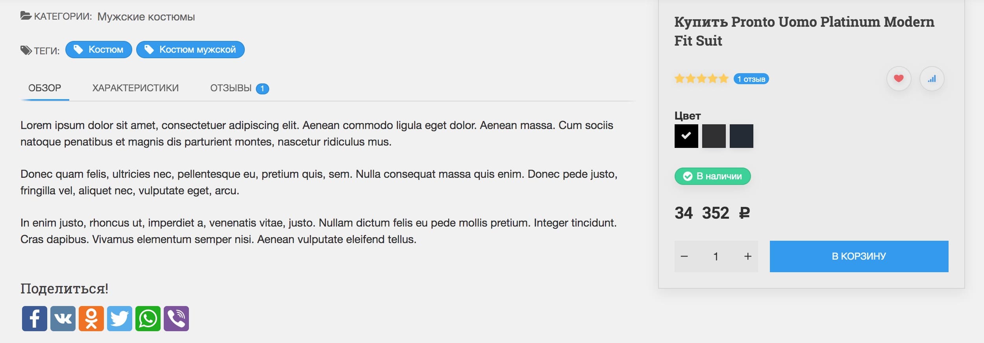The width and height of the screenshot is (984, 343).
Task: Click the Костюм мужской tag
Action: point(191,50)
